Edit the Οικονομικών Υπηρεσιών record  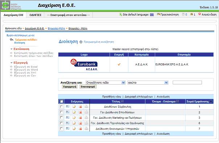74,129
